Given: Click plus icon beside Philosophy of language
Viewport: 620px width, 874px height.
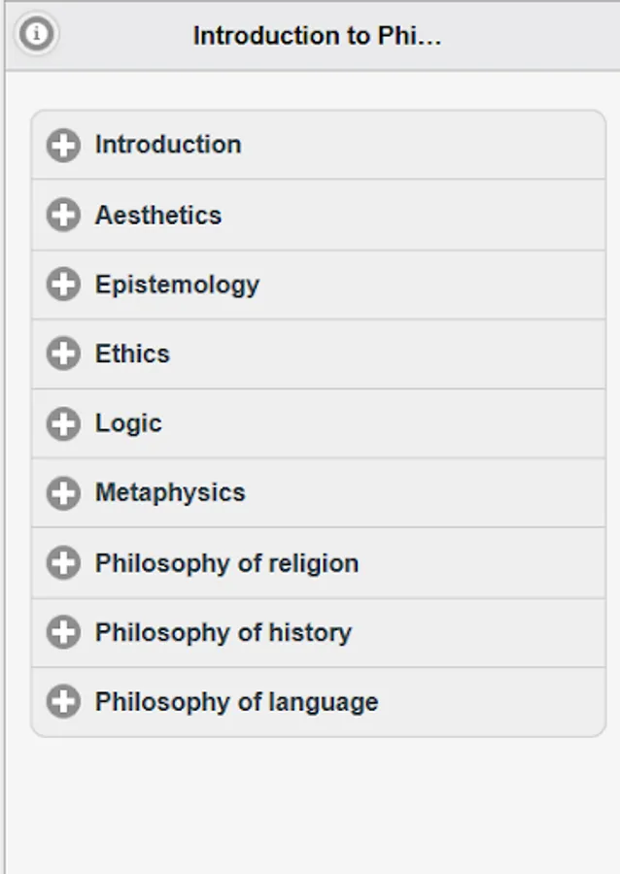Looking at the screenshot, I should click(63, 702).
